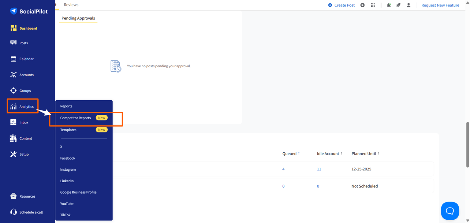The height and width of the screenshot is (223, 470).
Task: Open the chat support bubble
Action: 450,211
